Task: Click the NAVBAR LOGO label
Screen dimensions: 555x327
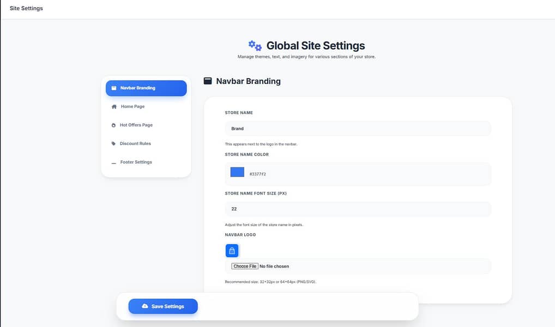Action: 240,235
